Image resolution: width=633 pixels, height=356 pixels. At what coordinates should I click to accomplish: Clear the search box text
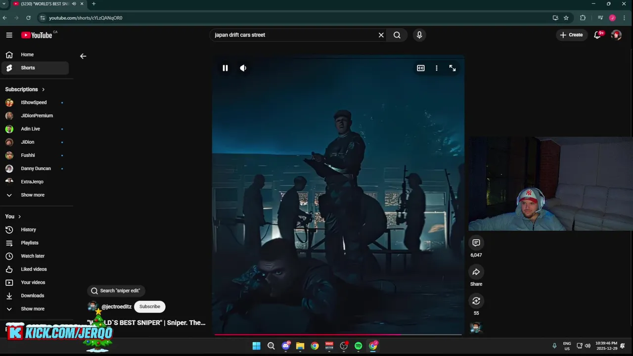click(x=381, y=35)
